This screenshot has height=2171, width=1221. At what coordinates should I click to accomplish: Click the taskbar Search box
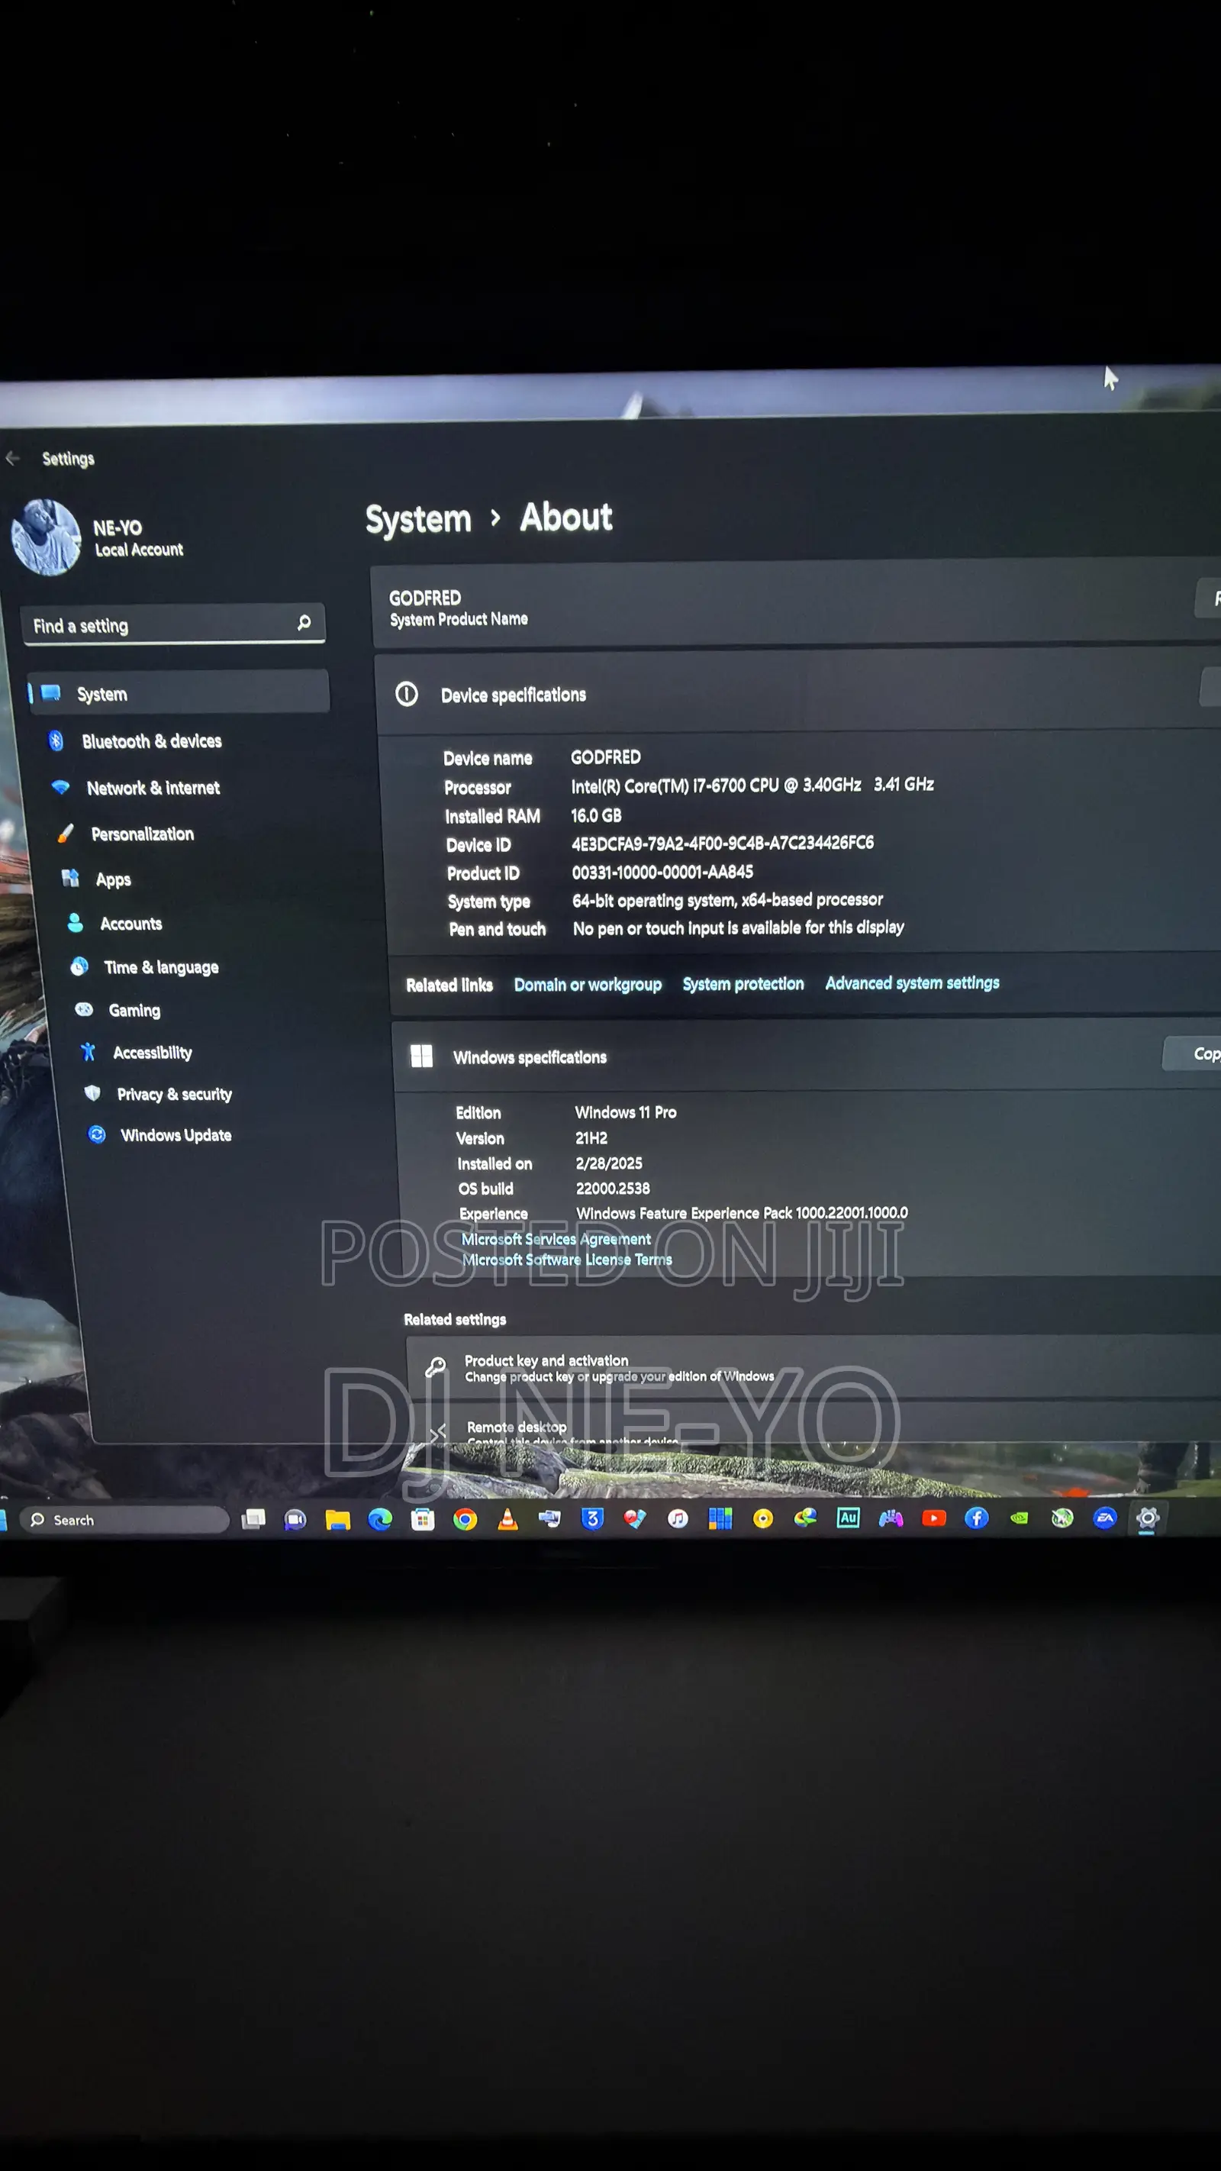pos(124,1520)
